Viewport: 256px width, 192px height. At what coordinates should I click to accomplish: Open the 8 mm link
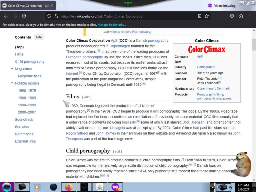click(x=154, y=111)
